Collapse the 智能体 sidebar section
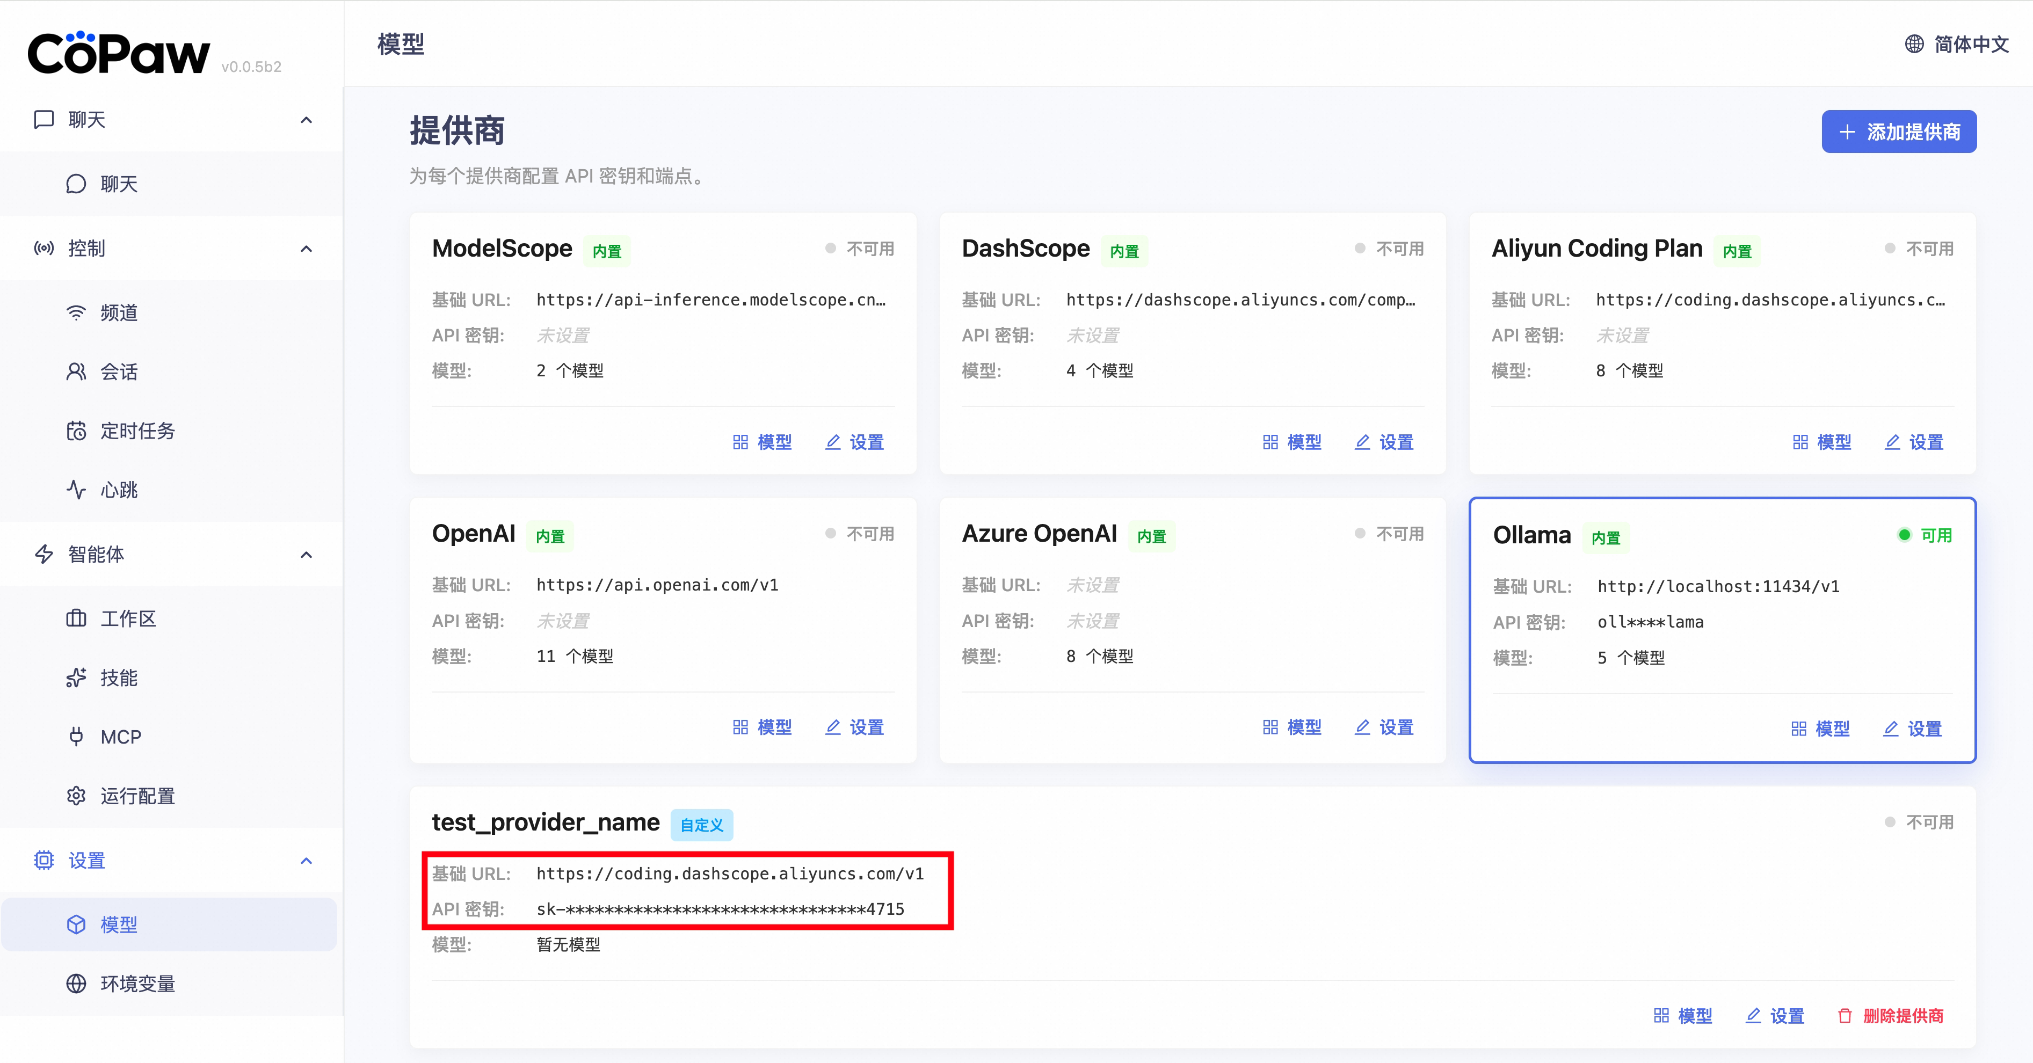2033x1063 pixels. (x=306, y=555)
